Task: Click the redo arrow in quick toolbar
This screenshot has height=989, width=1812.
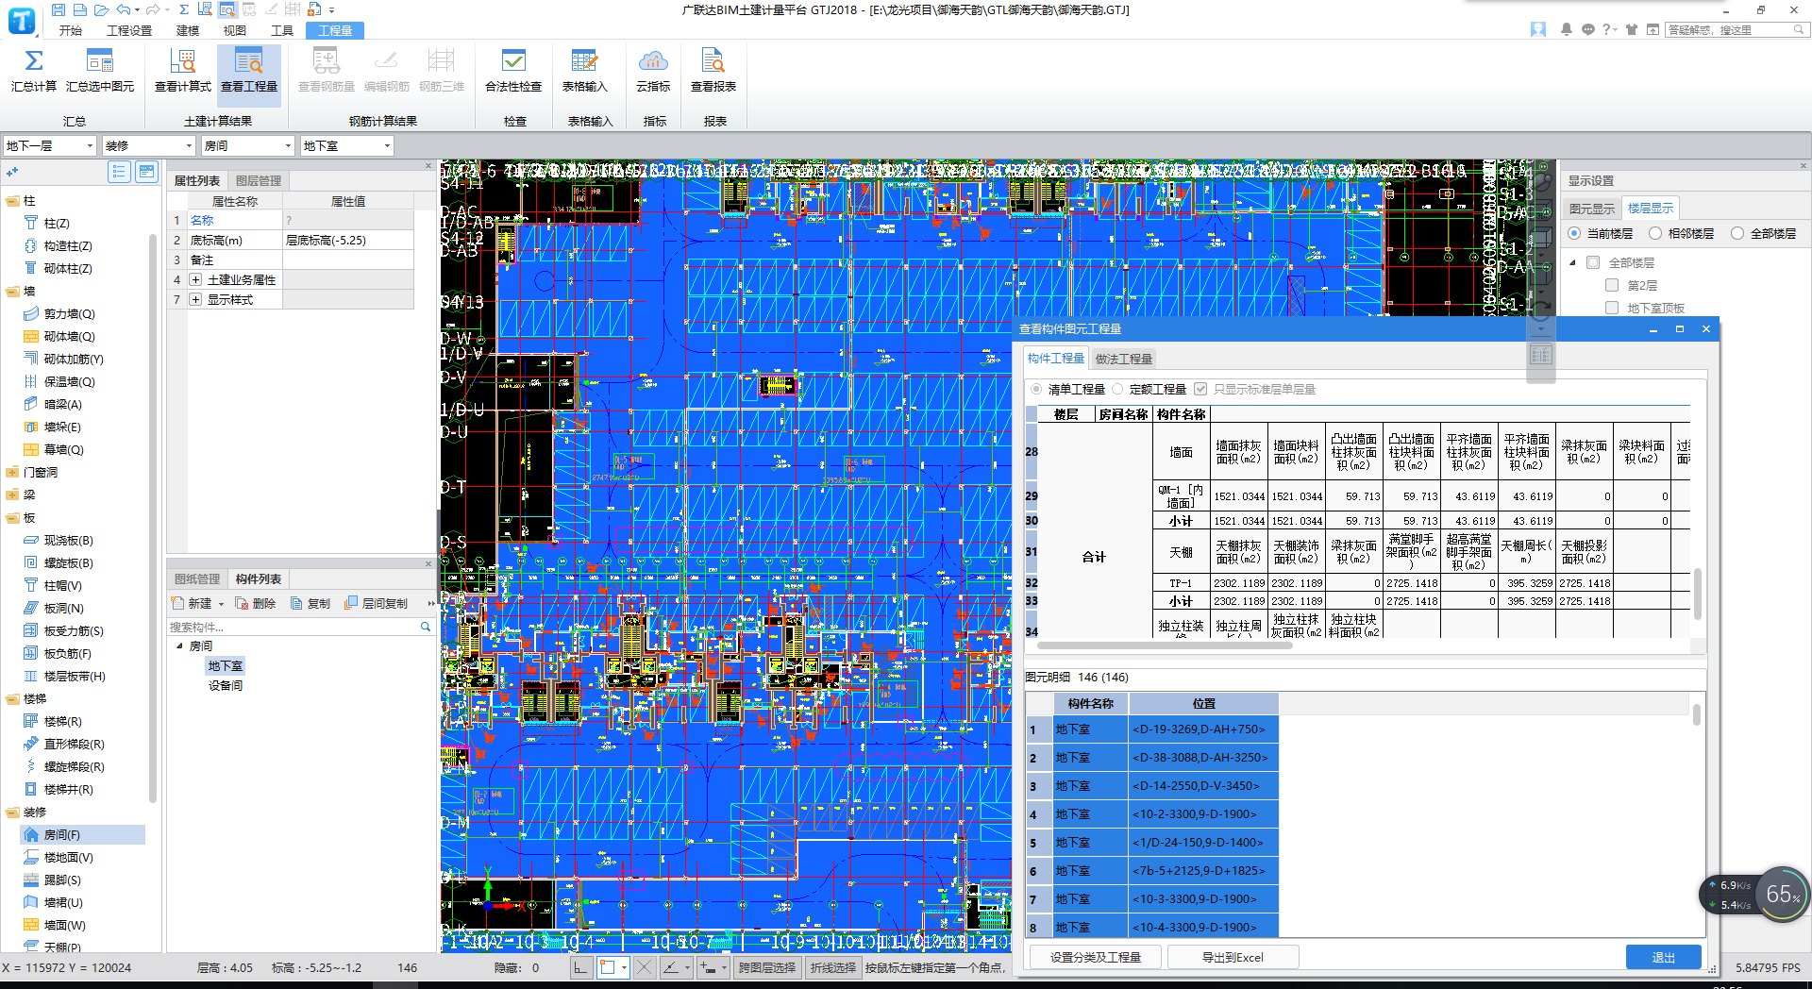Action: 153,9
